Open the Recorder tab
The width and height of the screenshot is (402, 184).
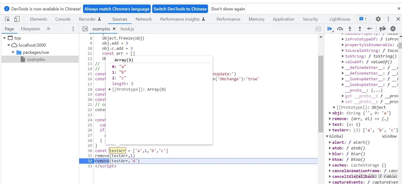pyautogui.click(x=90, y=19)
